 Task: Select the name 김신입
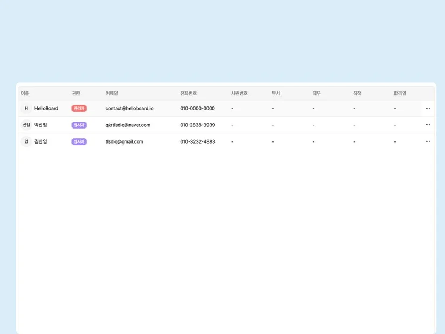(x=41, y=141)
